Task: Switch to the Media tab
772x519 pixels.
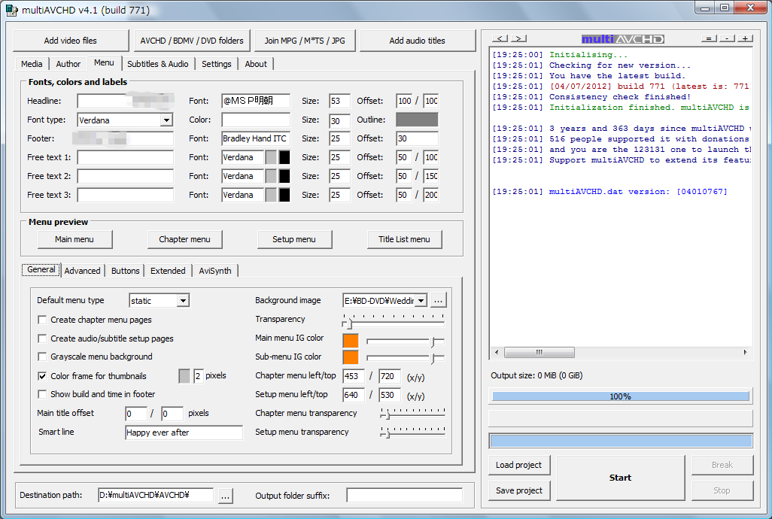Action: [32, 64]
